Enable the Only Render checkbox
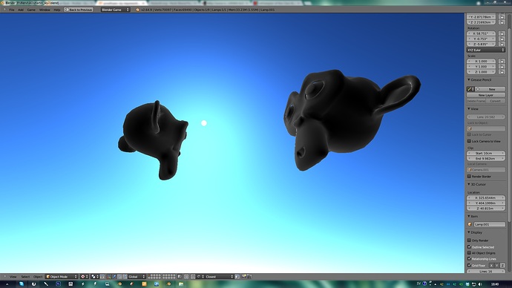The width and height of the screenshot is (512, 288). coord(469,240)
